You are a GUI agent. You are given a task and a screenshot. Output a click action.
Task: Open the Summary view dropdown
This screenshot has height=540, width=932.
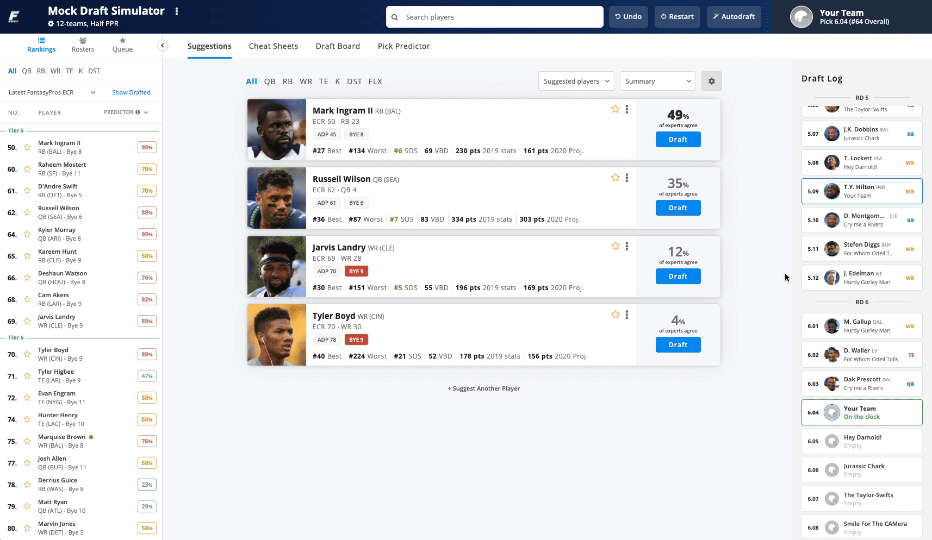[658, 81]
